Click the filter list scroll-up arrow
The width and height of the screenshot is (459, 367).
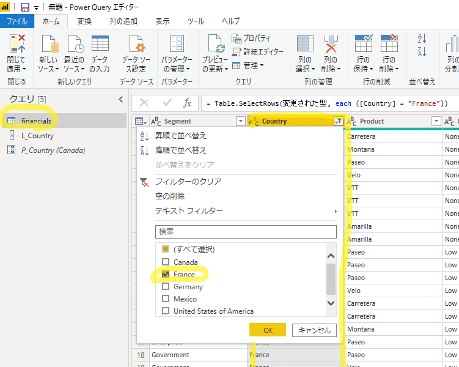pyautogui.click(x=331, y=256)
